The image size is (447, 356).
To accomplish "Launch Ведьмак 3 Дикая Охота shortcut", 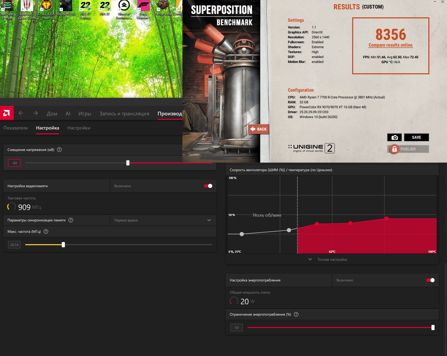I will click(27, 10).
